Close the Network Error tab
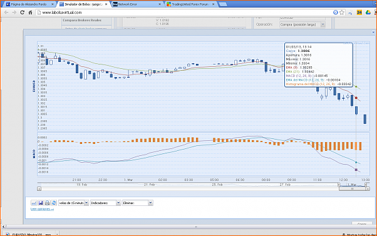The image size is (377, 236). 160,4
